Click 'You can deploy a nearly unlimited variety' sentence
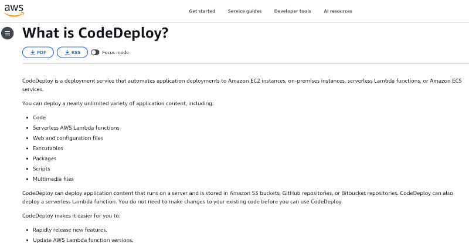Viewport: 469px width, 243px height. (x=118, y=103)
